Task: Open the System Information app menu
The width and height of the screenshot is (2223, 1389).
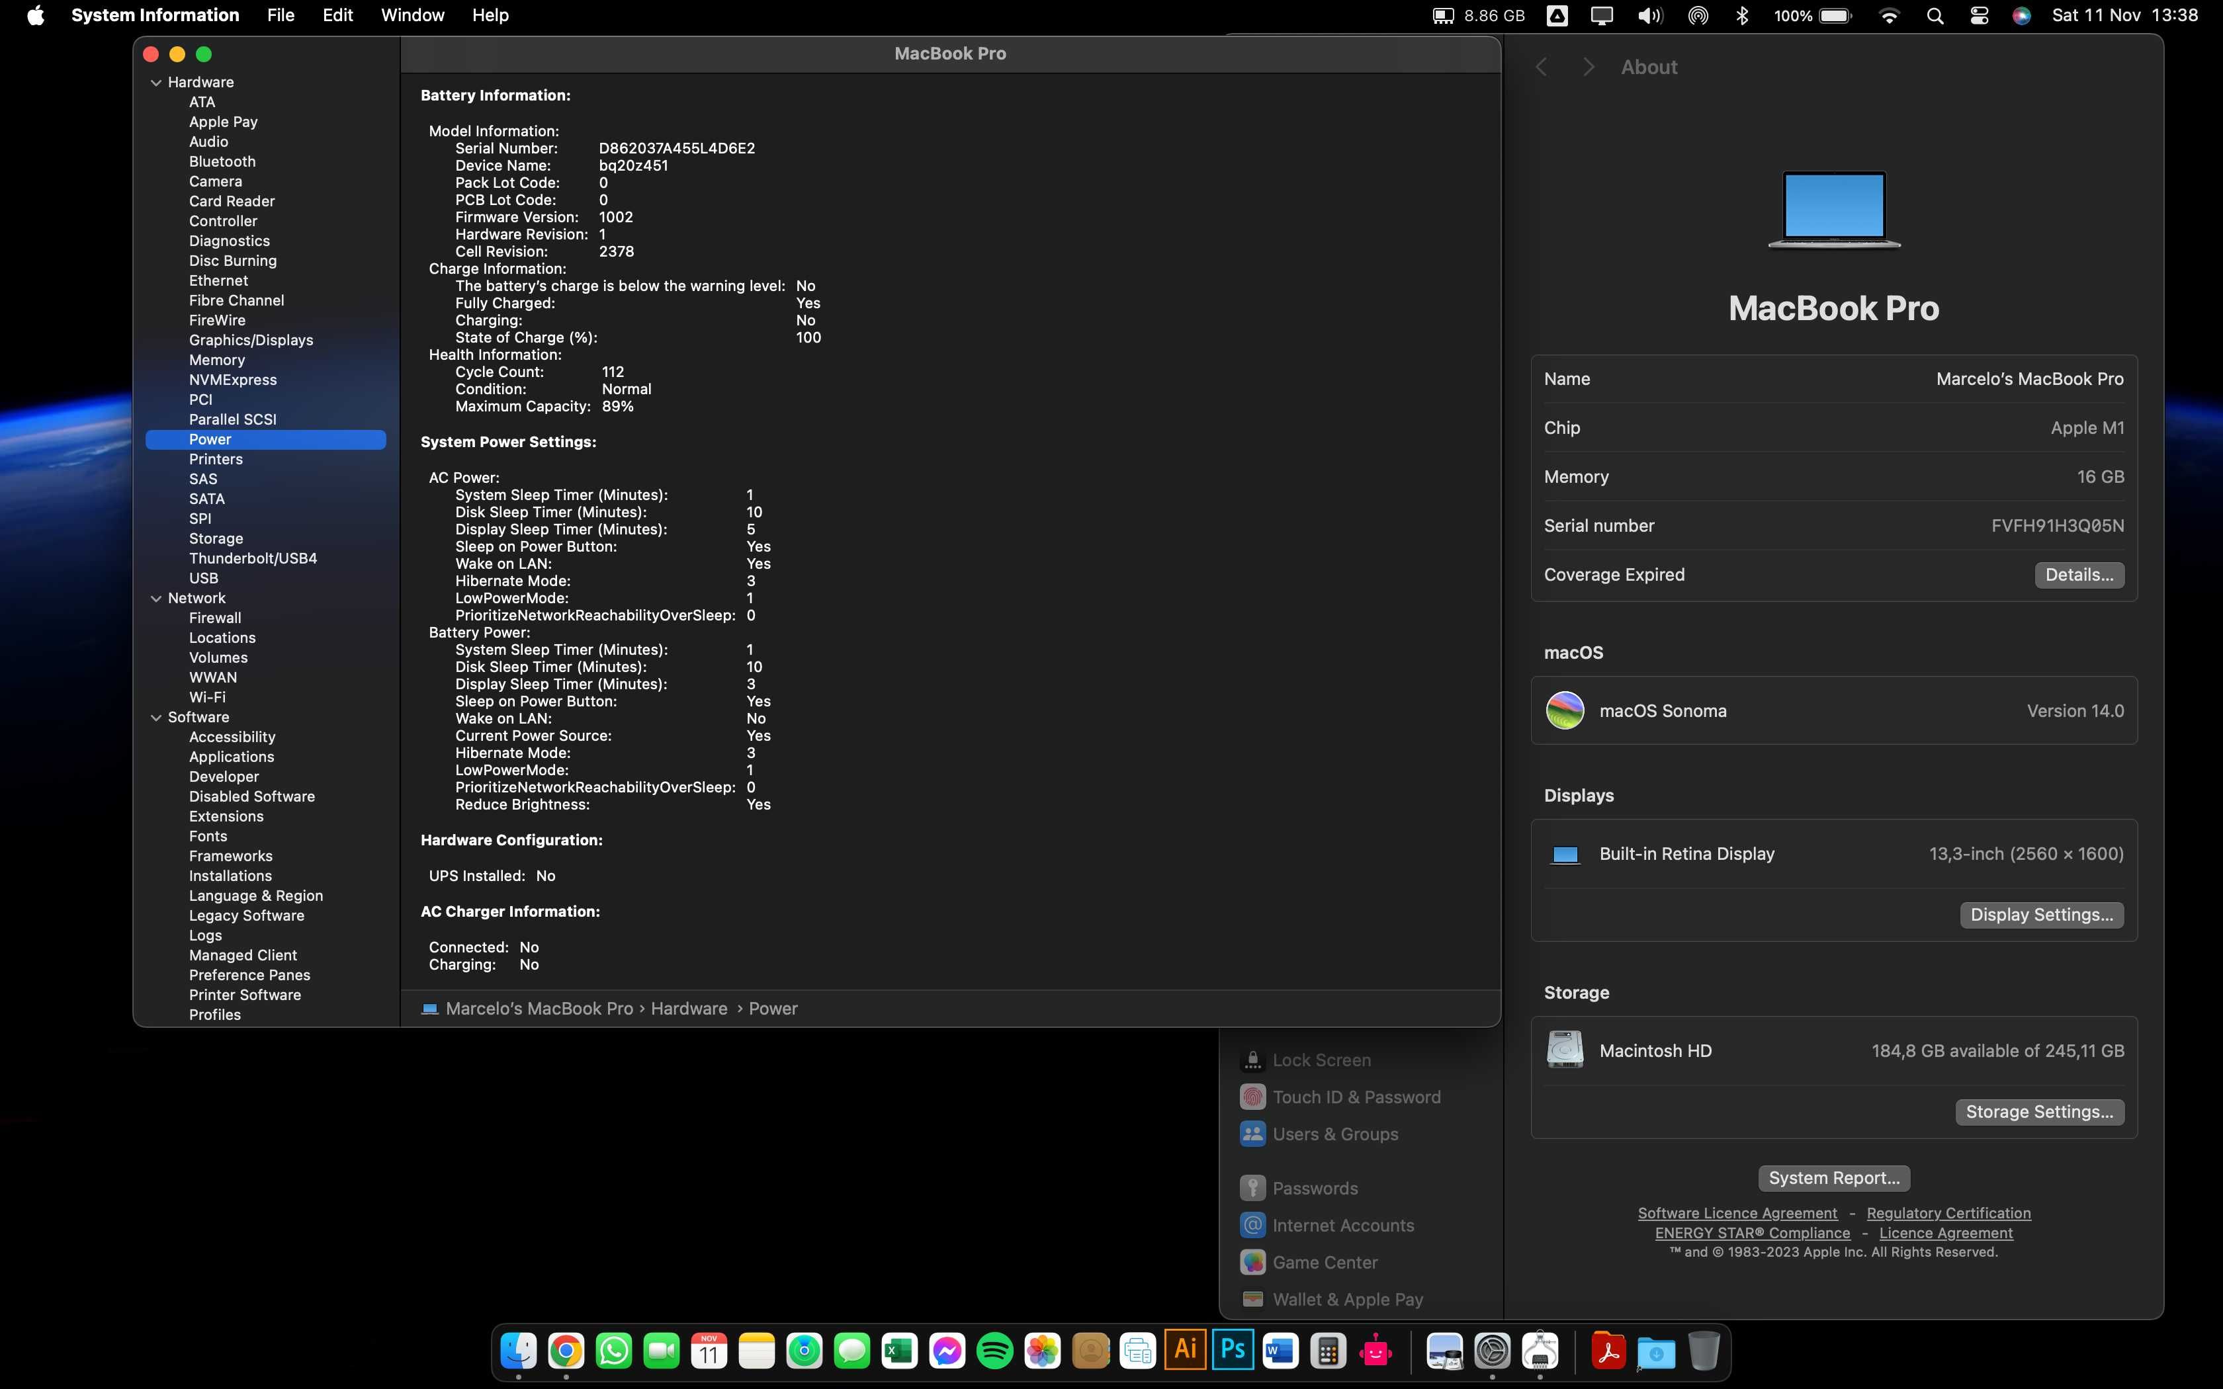Action: tap(155, 16)
